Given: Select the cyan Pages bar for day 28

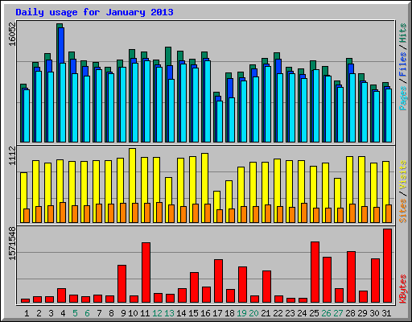Looking at the screenshot, I should (352, 108).
